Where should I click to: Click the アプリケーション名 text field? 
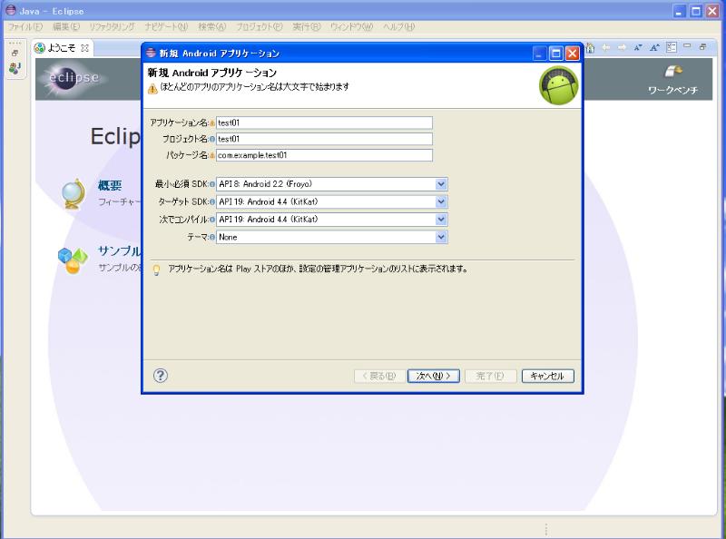(x=324, y=122)
